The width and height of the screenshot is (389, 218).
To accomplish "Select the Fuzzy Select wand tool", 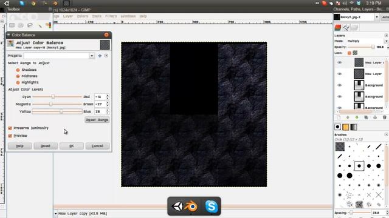I will click(40, 25).
